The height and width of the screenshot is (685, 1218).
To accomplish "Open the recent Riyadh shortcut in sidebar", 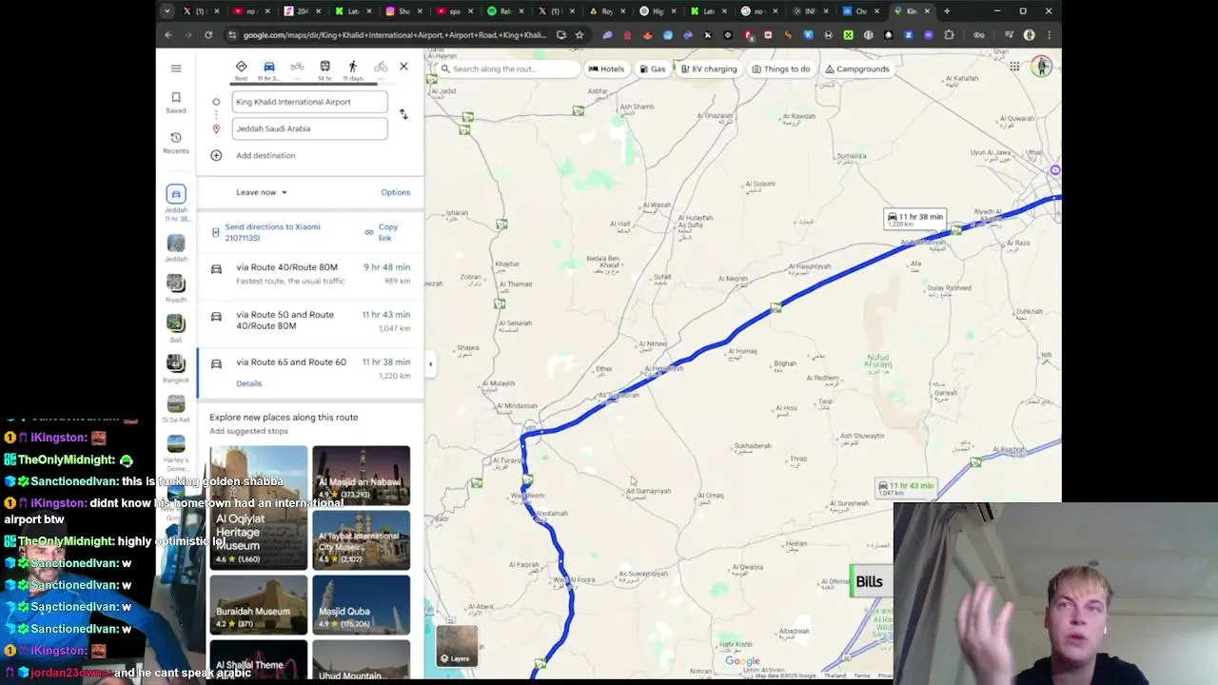I will coord(176,288).
